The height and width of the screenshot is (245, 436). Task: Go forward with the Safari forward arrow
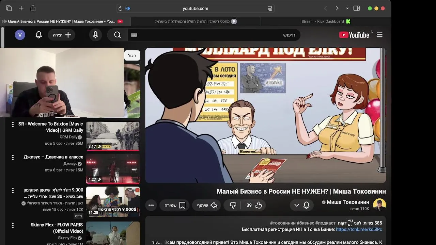(337, 8)
